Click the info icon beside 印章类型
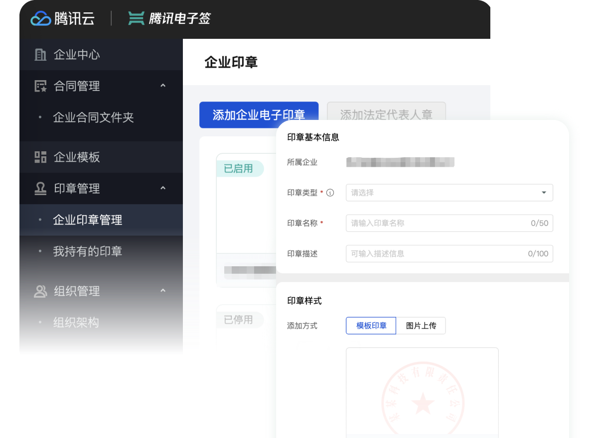Screen dimensions: 590x438 330,193
